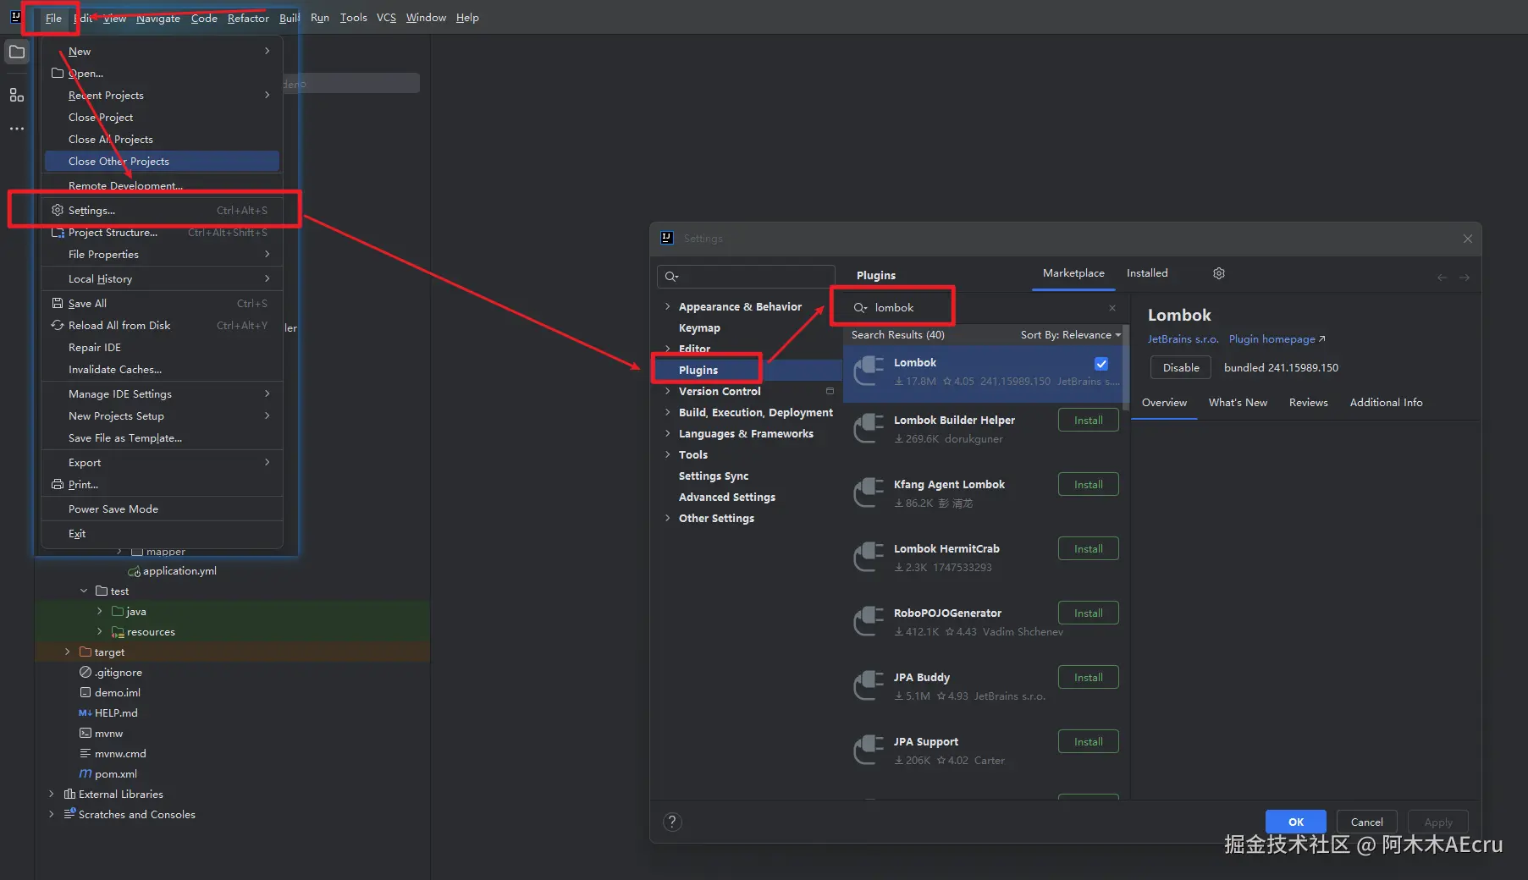Expand Build, Execution, Deployment settings
Image resolution: width=1528 pixels, height=880 pixels.
tap(668, 412)
